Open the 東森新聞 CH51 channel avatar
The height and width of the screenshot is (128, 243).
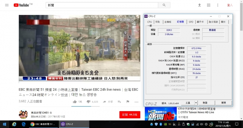23,115
